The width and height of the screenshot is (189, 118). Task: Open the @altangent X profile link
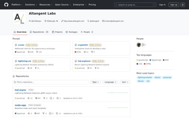point(94,21)
